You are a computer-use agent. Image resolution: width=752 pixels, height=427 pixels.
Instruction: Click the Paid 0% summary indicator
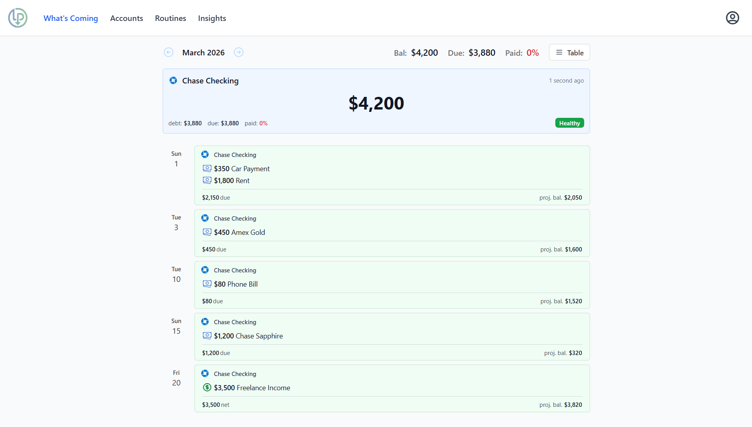(522, 53)
